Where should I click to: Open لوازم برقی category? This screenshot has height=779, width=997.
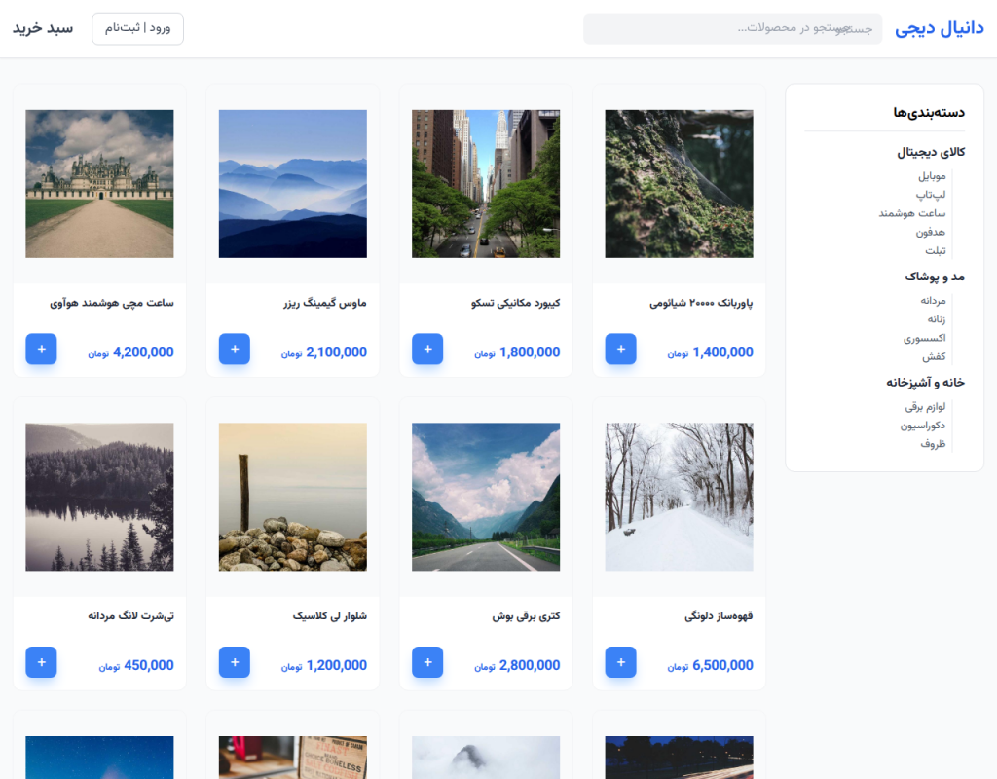click(x=925, y=406)
